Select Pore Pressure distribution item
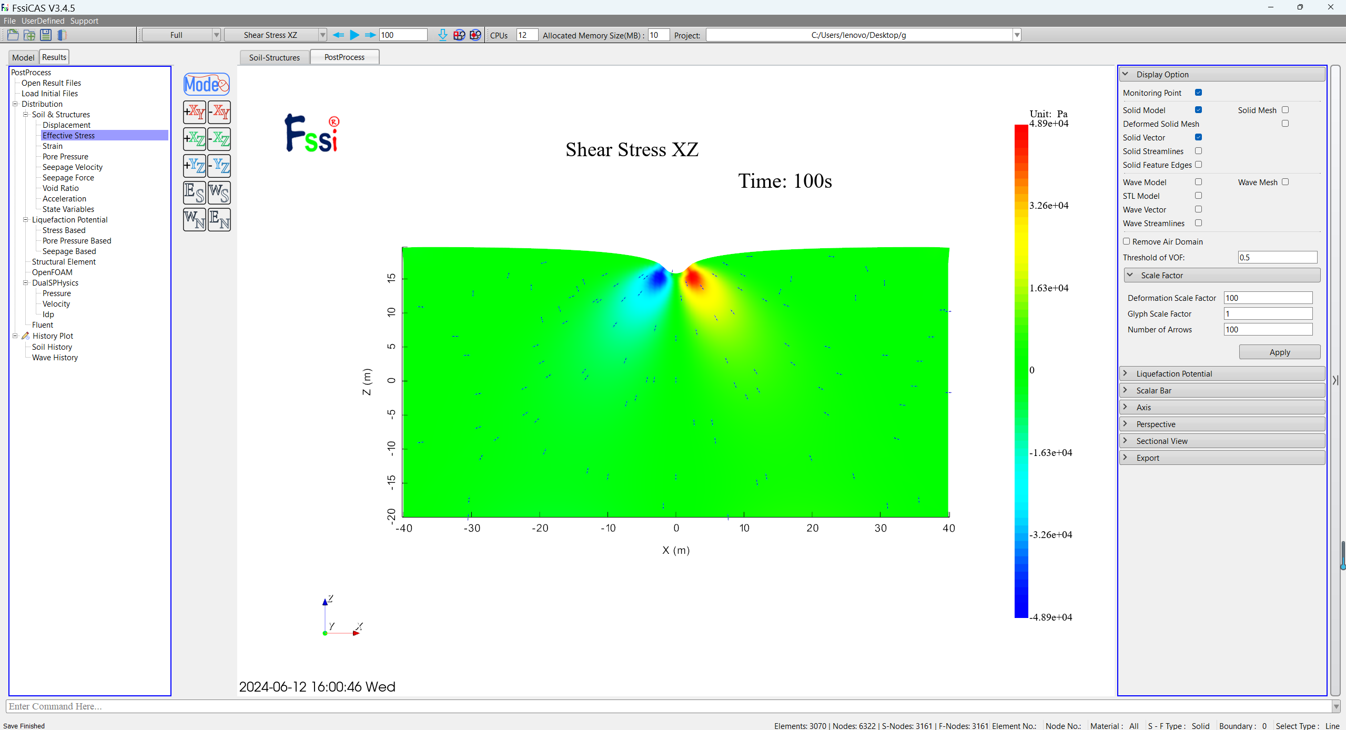1346x730 pixels. 65,157
